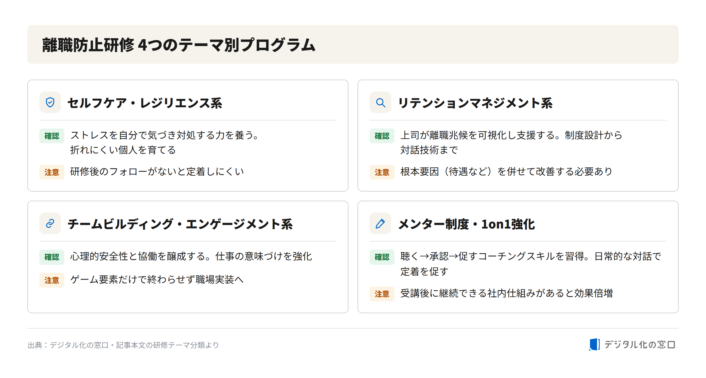Click the chain link icon beside チームビルディング

(50, 223)
